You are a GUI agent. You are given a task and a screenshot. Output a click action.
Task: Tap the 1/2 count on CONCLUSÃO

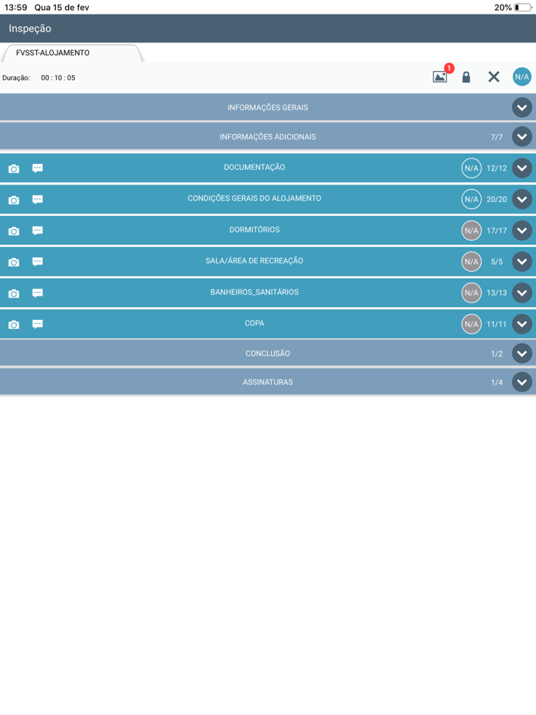point(497,354)
